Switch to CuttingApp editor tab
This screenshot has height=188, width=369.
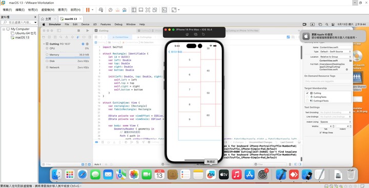[x=144, y=37]
